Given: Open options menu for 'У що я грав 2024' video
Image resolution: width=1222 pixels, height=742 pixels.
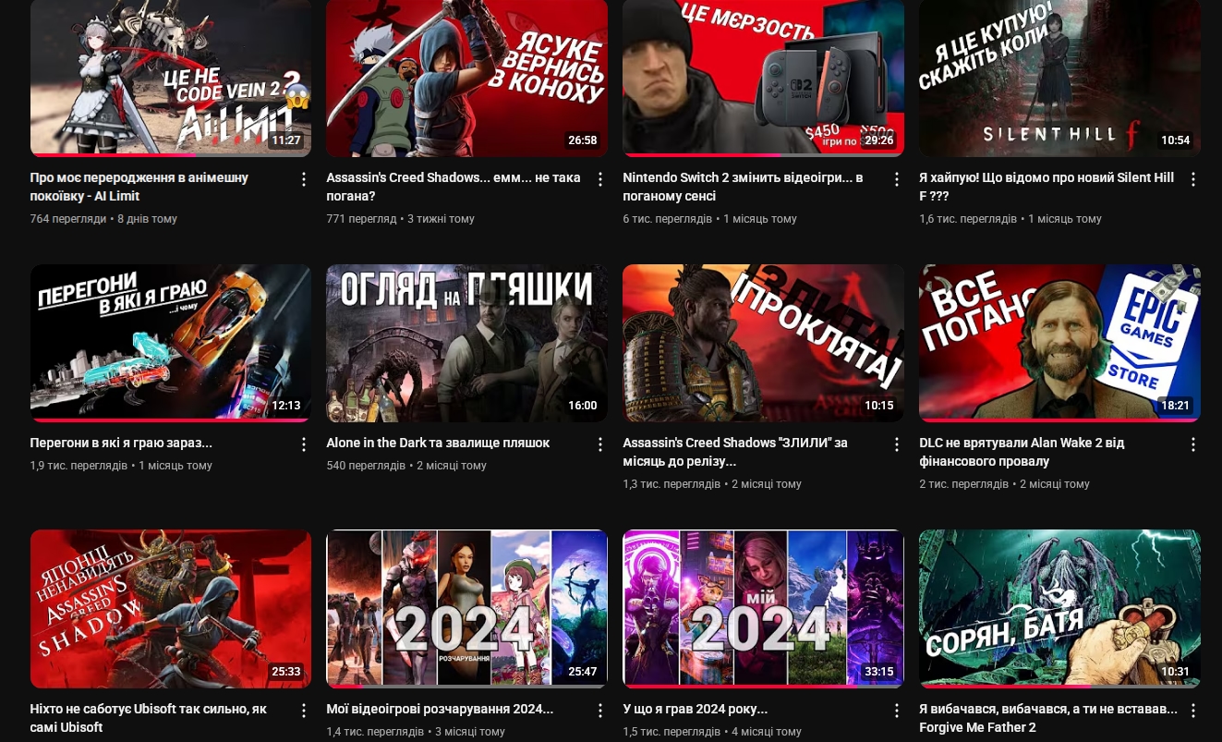Looking at the screenshot, I should point(896,711).
